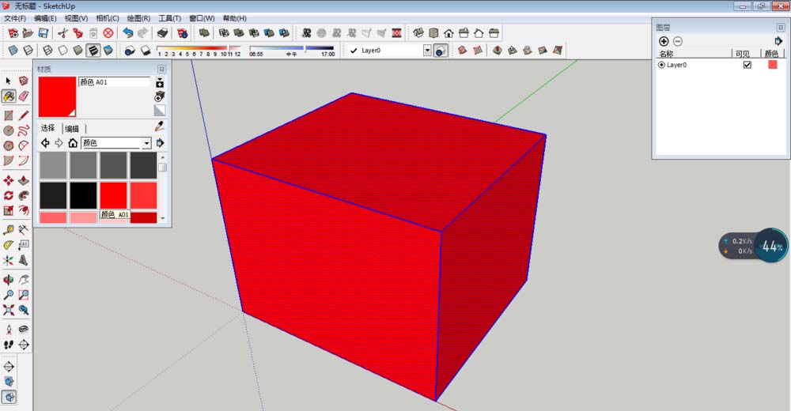This screenshot has width=791, height=411.
Task: Open the 相机(C) menu
Action: coord(107,17)
